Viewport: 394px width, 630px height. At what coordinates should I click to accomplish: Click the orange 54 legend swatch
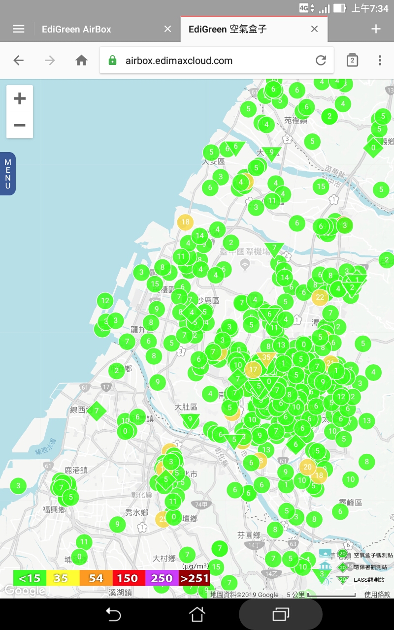[x=96, y=578]
